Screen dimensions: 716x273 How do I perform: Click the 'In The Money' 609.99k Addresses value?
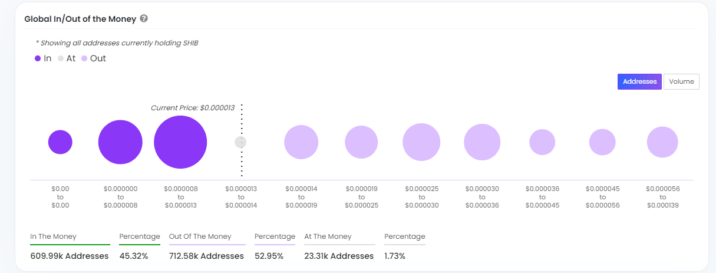click(x=70, y=256)
